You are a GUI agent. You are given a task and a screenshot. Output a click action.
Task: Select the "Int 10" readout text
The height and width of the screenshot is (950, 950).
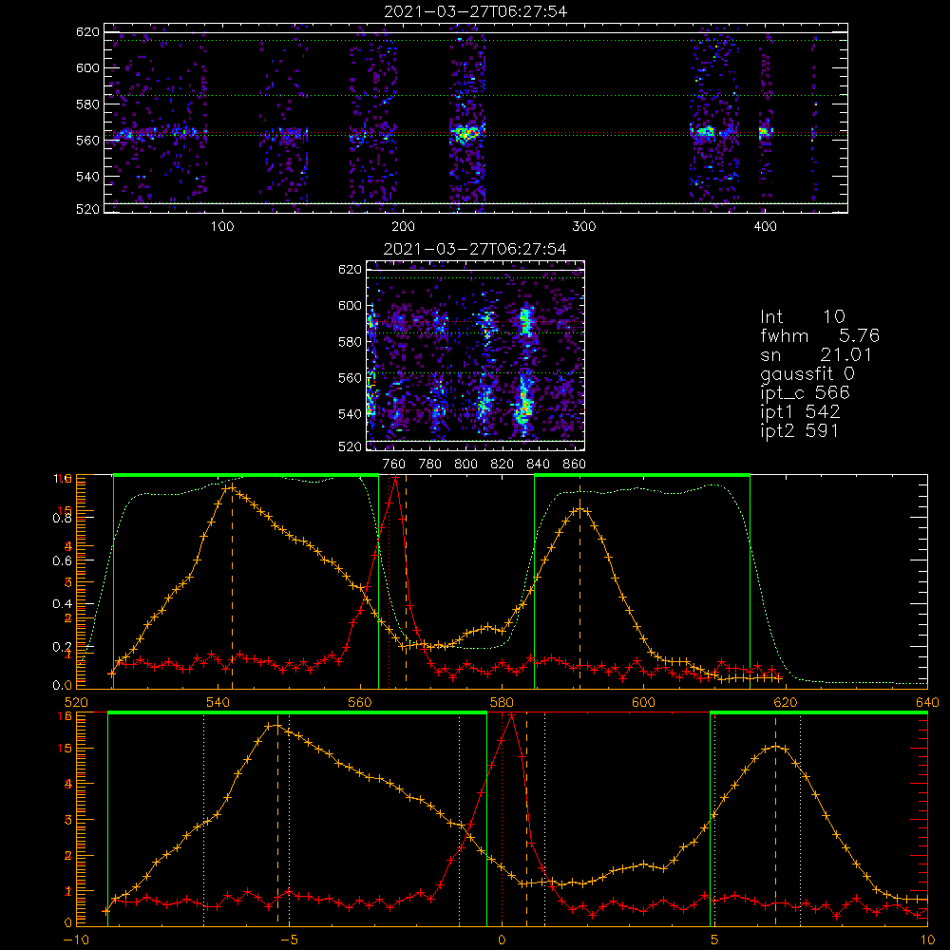(802, 317)
